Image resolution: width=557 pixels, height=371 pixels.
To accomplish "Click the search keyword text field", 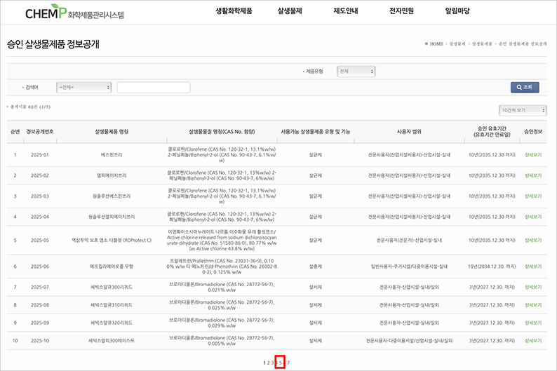I will point(153,88).
